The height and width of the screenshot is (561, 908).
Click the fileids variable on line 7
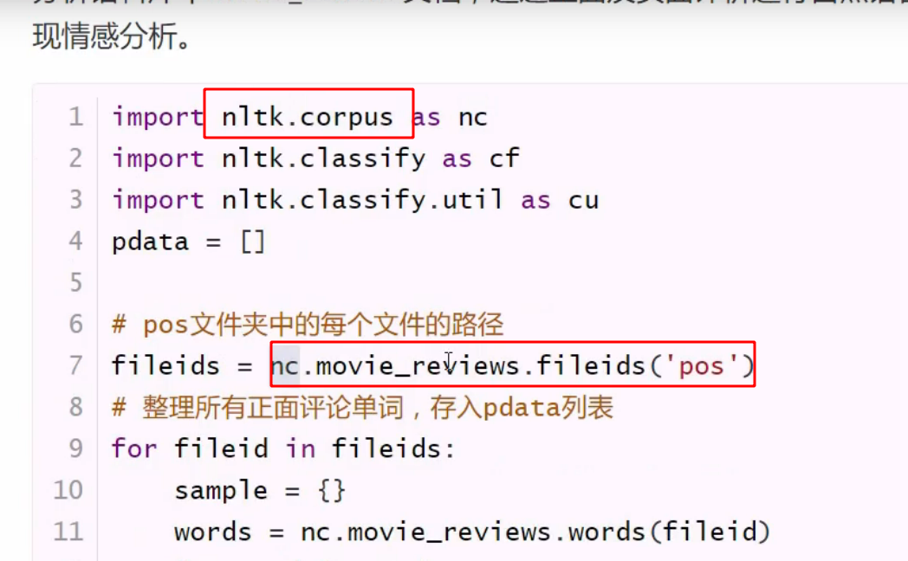tap(165, 365)
